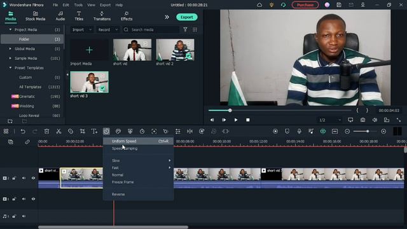This screenshot has height=229, width=407.
Task: Expand the Sample Media tree item
Action: coord(10,58)
